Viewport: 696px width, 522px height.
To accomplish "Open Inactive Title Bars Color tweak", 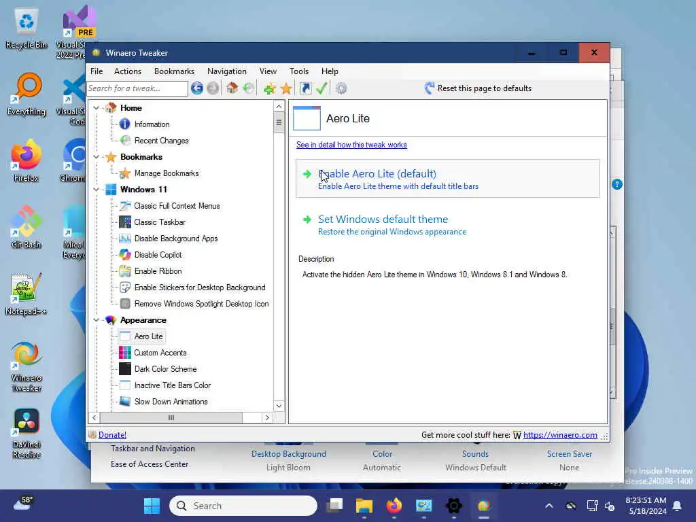I will [172, 385].
